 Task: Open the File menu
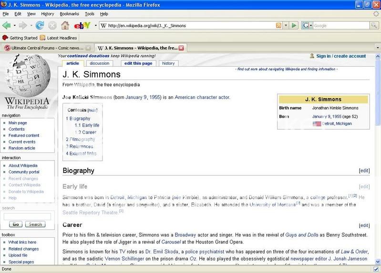(6, 14)
